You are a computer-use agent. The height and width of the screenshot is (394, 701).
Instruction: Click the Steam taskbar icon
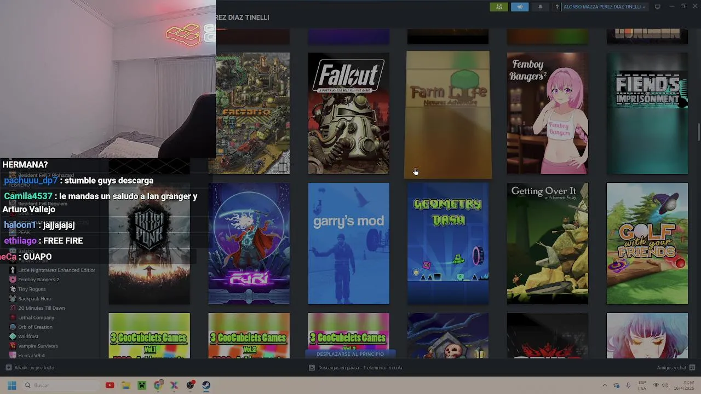coord(206,385)
